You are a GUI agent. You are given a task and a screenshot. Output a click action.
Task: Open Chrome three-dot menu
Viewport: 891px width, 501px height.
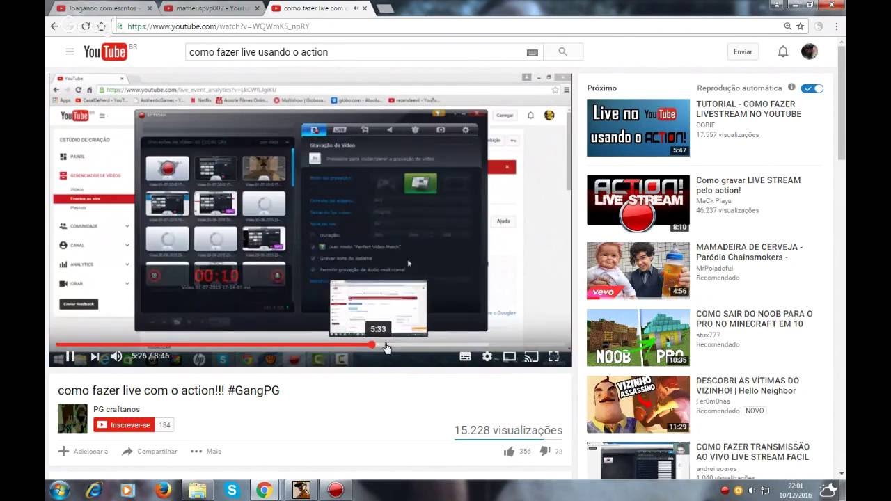click(837, 26)
